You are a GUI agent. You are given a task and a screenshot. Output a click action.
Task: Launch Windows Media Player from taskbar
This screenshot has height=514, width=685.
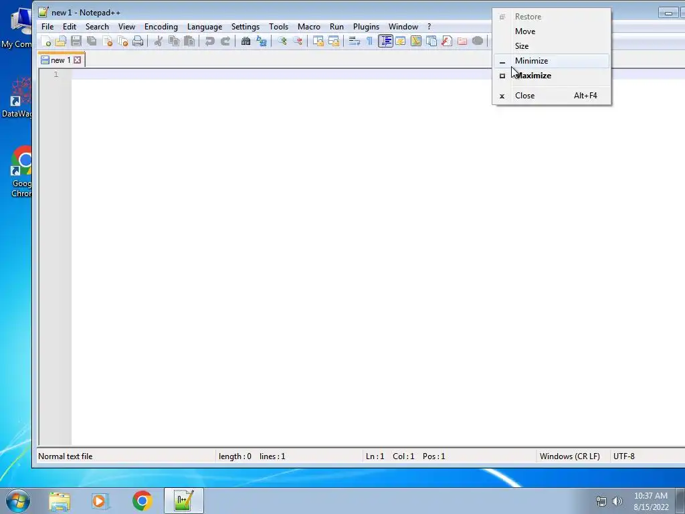100,501
